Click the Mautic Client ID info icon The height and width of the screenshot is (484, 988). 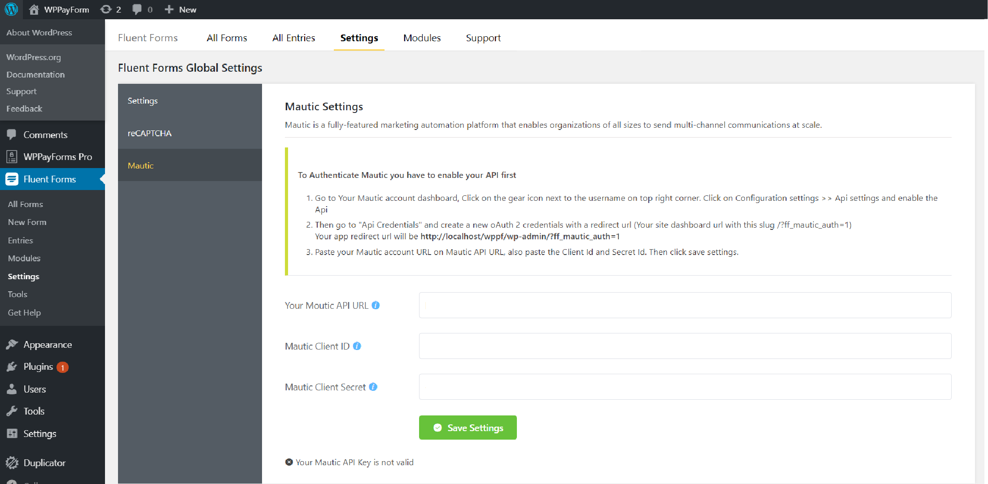click(x=358, y=346)
